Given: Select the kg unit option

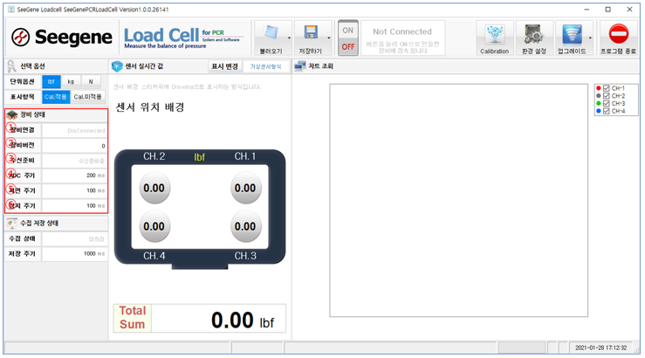Looking at the screenshot, I should (x=71, y=81).
